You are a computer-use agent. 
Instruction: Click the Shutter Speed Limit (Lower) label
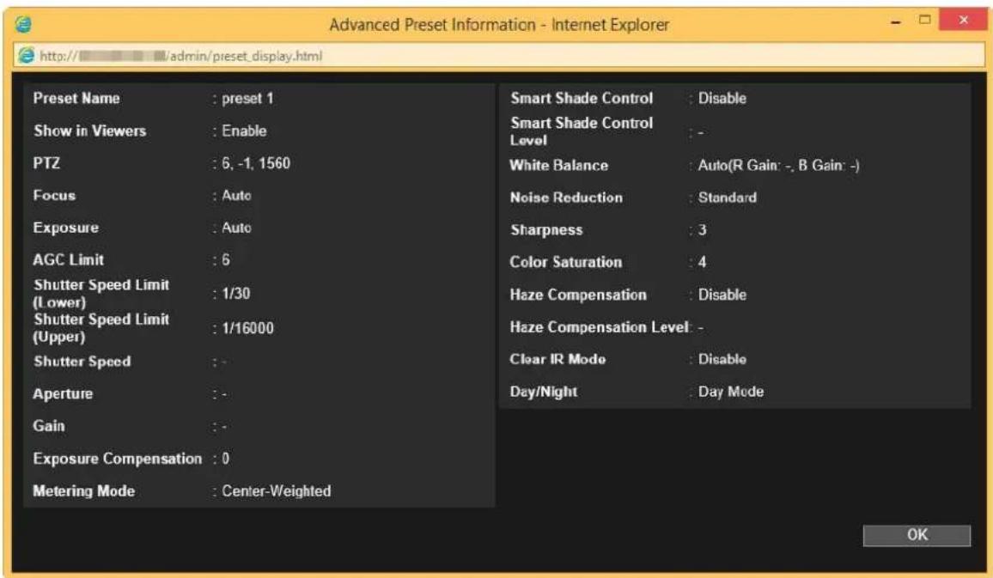101,294
